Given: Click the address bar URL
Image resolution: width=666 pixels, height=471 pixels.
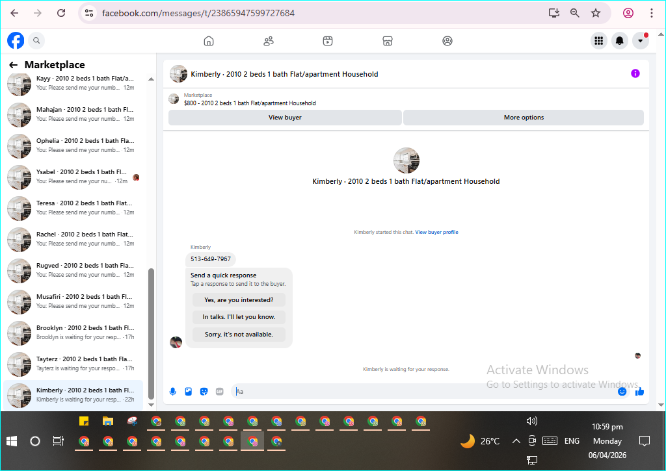Looking at the screenshot, I should coord(198,13).
